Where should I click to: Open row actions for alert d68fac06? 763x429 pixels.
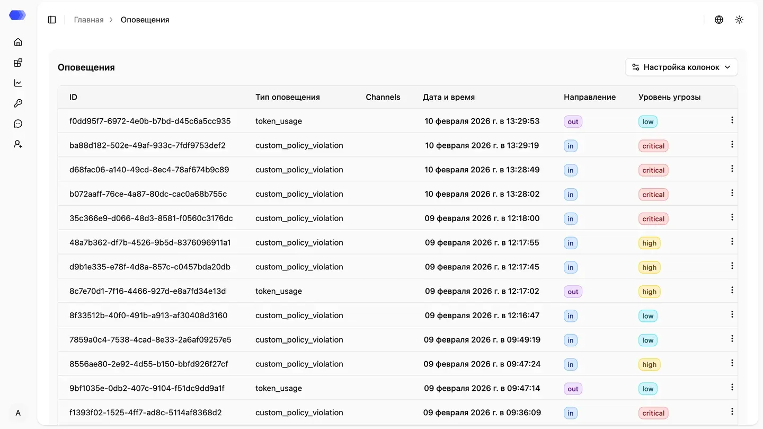(732, 169)
